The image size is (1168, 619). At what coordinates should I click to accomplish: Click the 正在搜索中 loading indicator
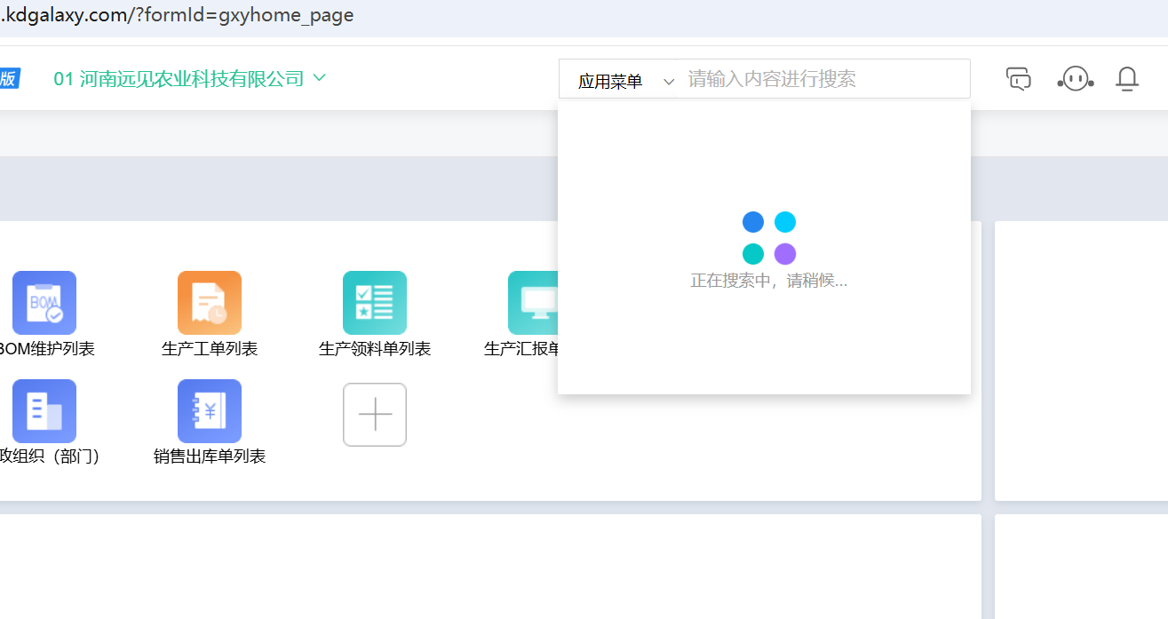coord(768,238)
